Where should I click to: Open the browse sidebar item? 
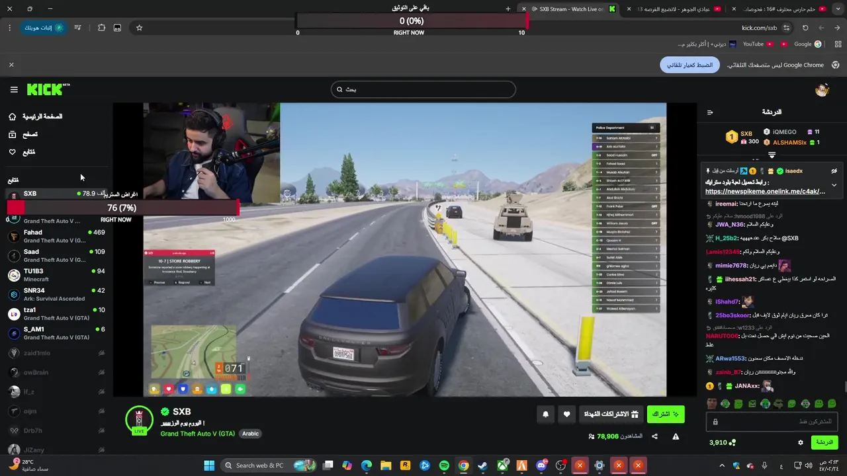pos(23,134)
